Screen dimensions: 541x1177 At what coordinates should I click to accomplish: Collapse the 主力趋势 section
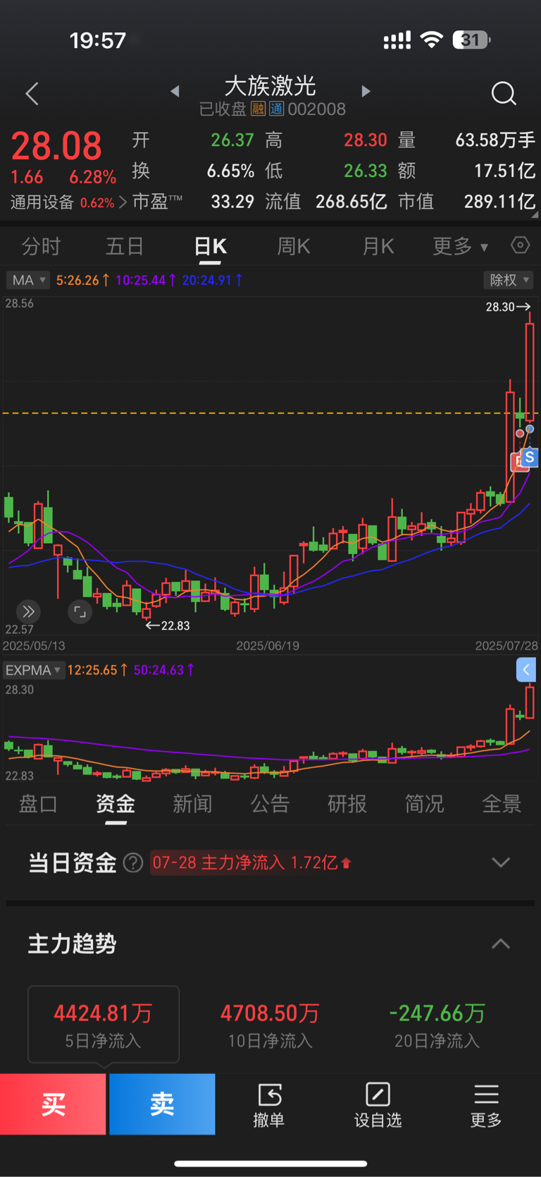pos(501,944)
